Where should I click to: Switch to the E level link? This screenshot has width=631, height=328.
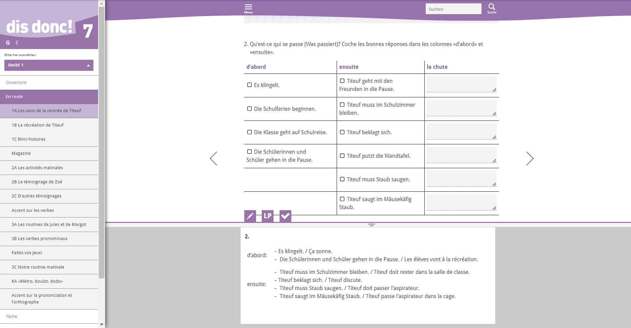17,43
